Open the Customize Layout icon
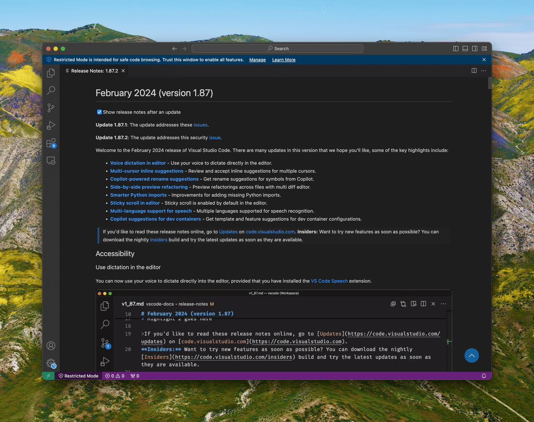This screenshot has width=534, height=422. pos(484,48)
